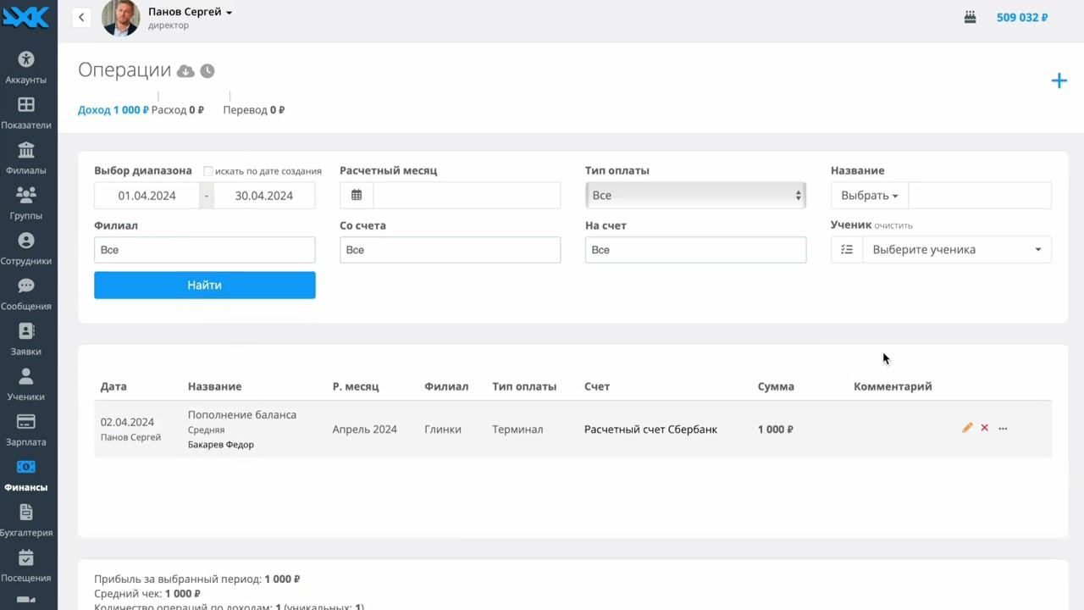Click the cloud download icon beside Операции
The image size is (1084, 610).
185,71
